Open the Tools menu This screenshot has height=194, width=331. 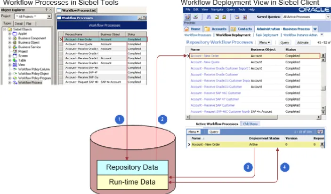(x=242, y=9)
